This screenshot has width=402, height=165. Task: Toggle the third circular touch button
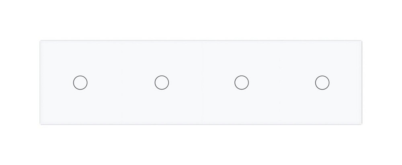coord(242,82)
